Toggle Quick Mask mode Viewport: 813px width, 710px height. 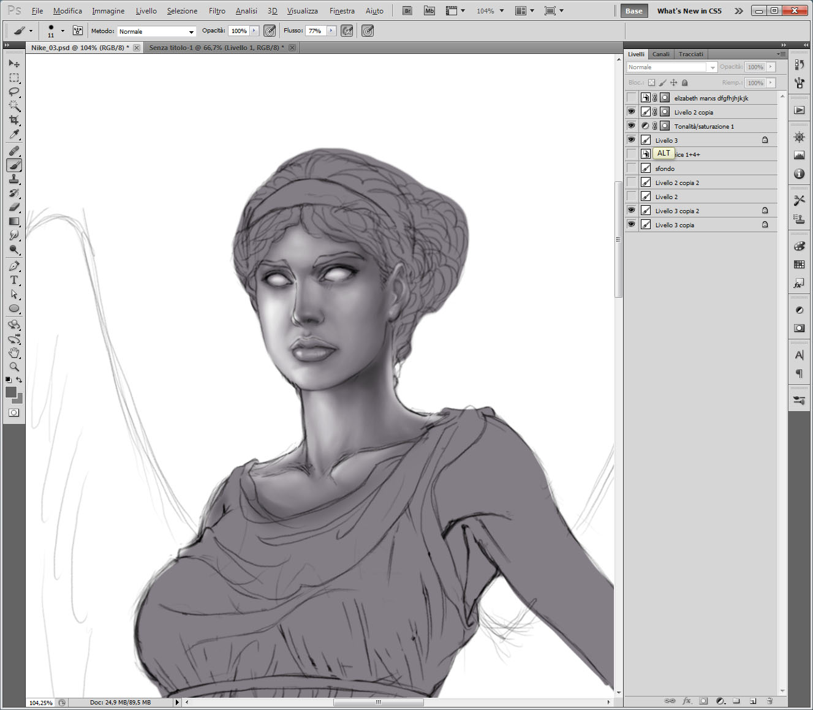[14, 412]
